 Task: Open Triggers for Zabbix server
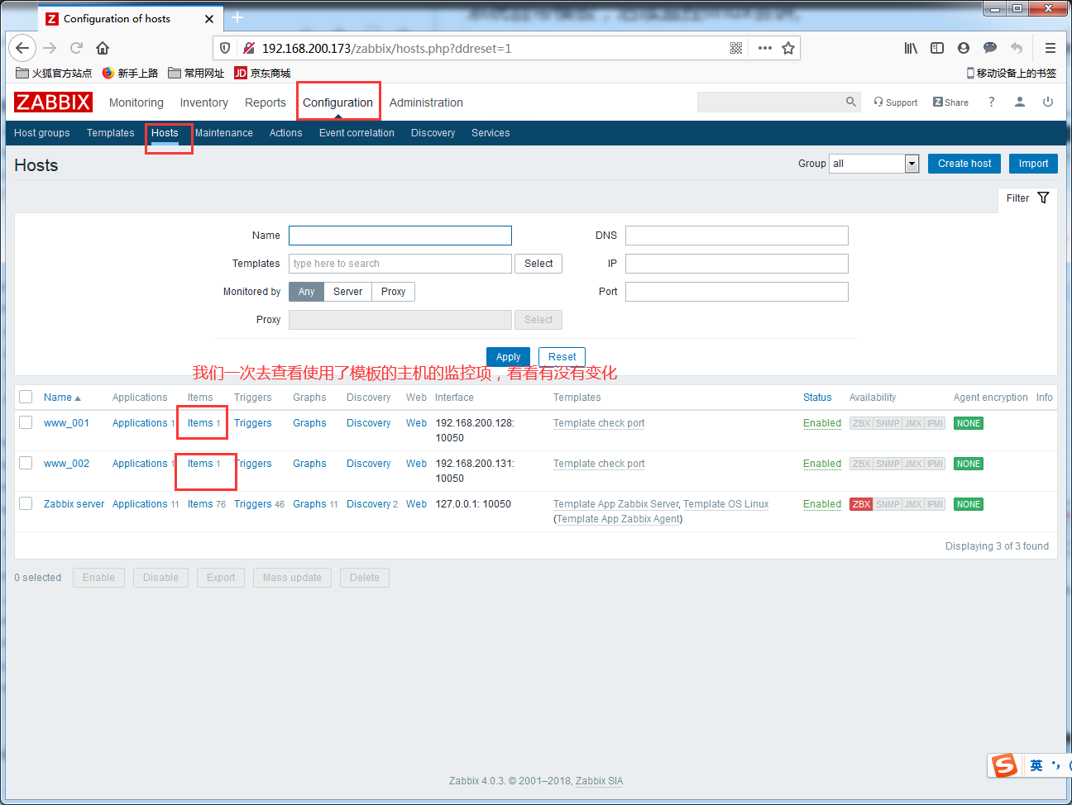point(252,504)
